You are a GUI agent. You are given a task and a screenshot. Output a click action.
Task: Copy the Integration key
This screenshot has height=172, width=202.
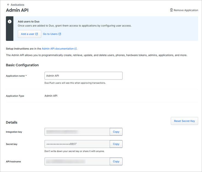(x=116, y=132)
